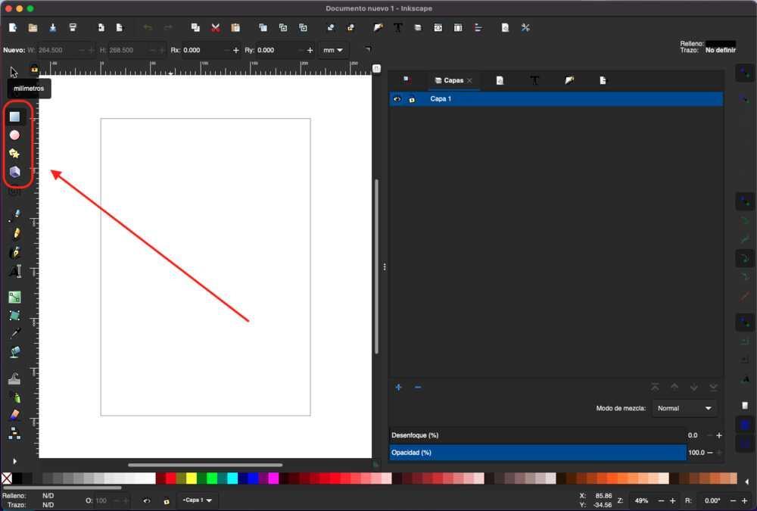Choose the no-color X swatch

pos(7,478)
